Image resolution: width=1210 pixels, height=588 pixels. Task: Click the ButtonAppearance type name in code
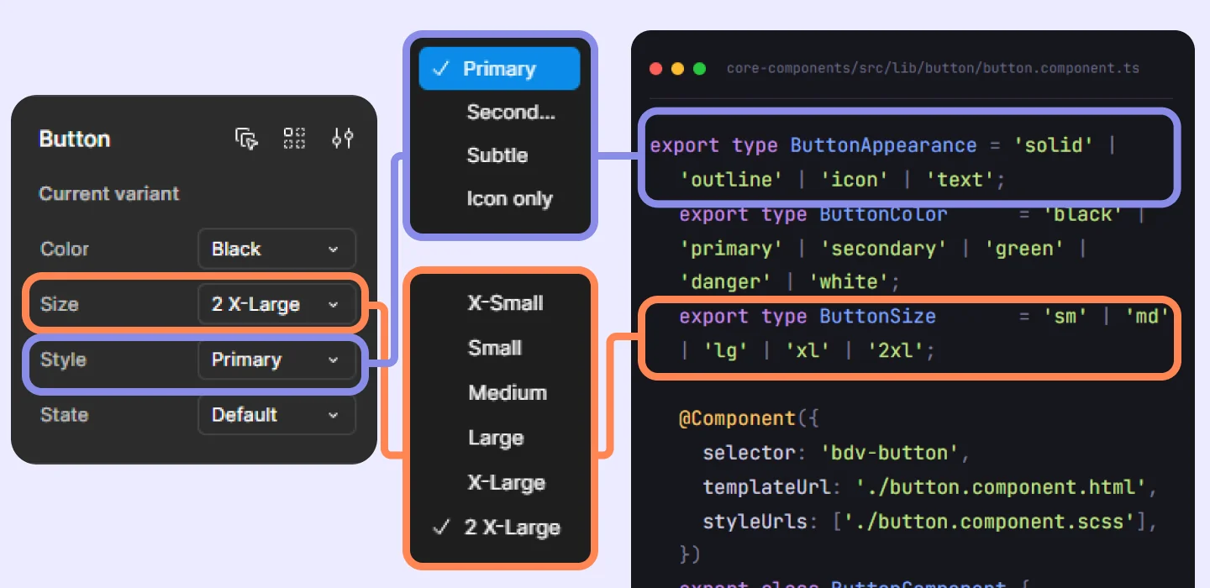tap(883, 145)
